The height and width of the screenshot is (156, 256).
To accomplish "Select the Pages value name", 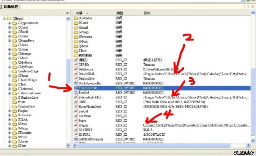I will pos(82,121).
